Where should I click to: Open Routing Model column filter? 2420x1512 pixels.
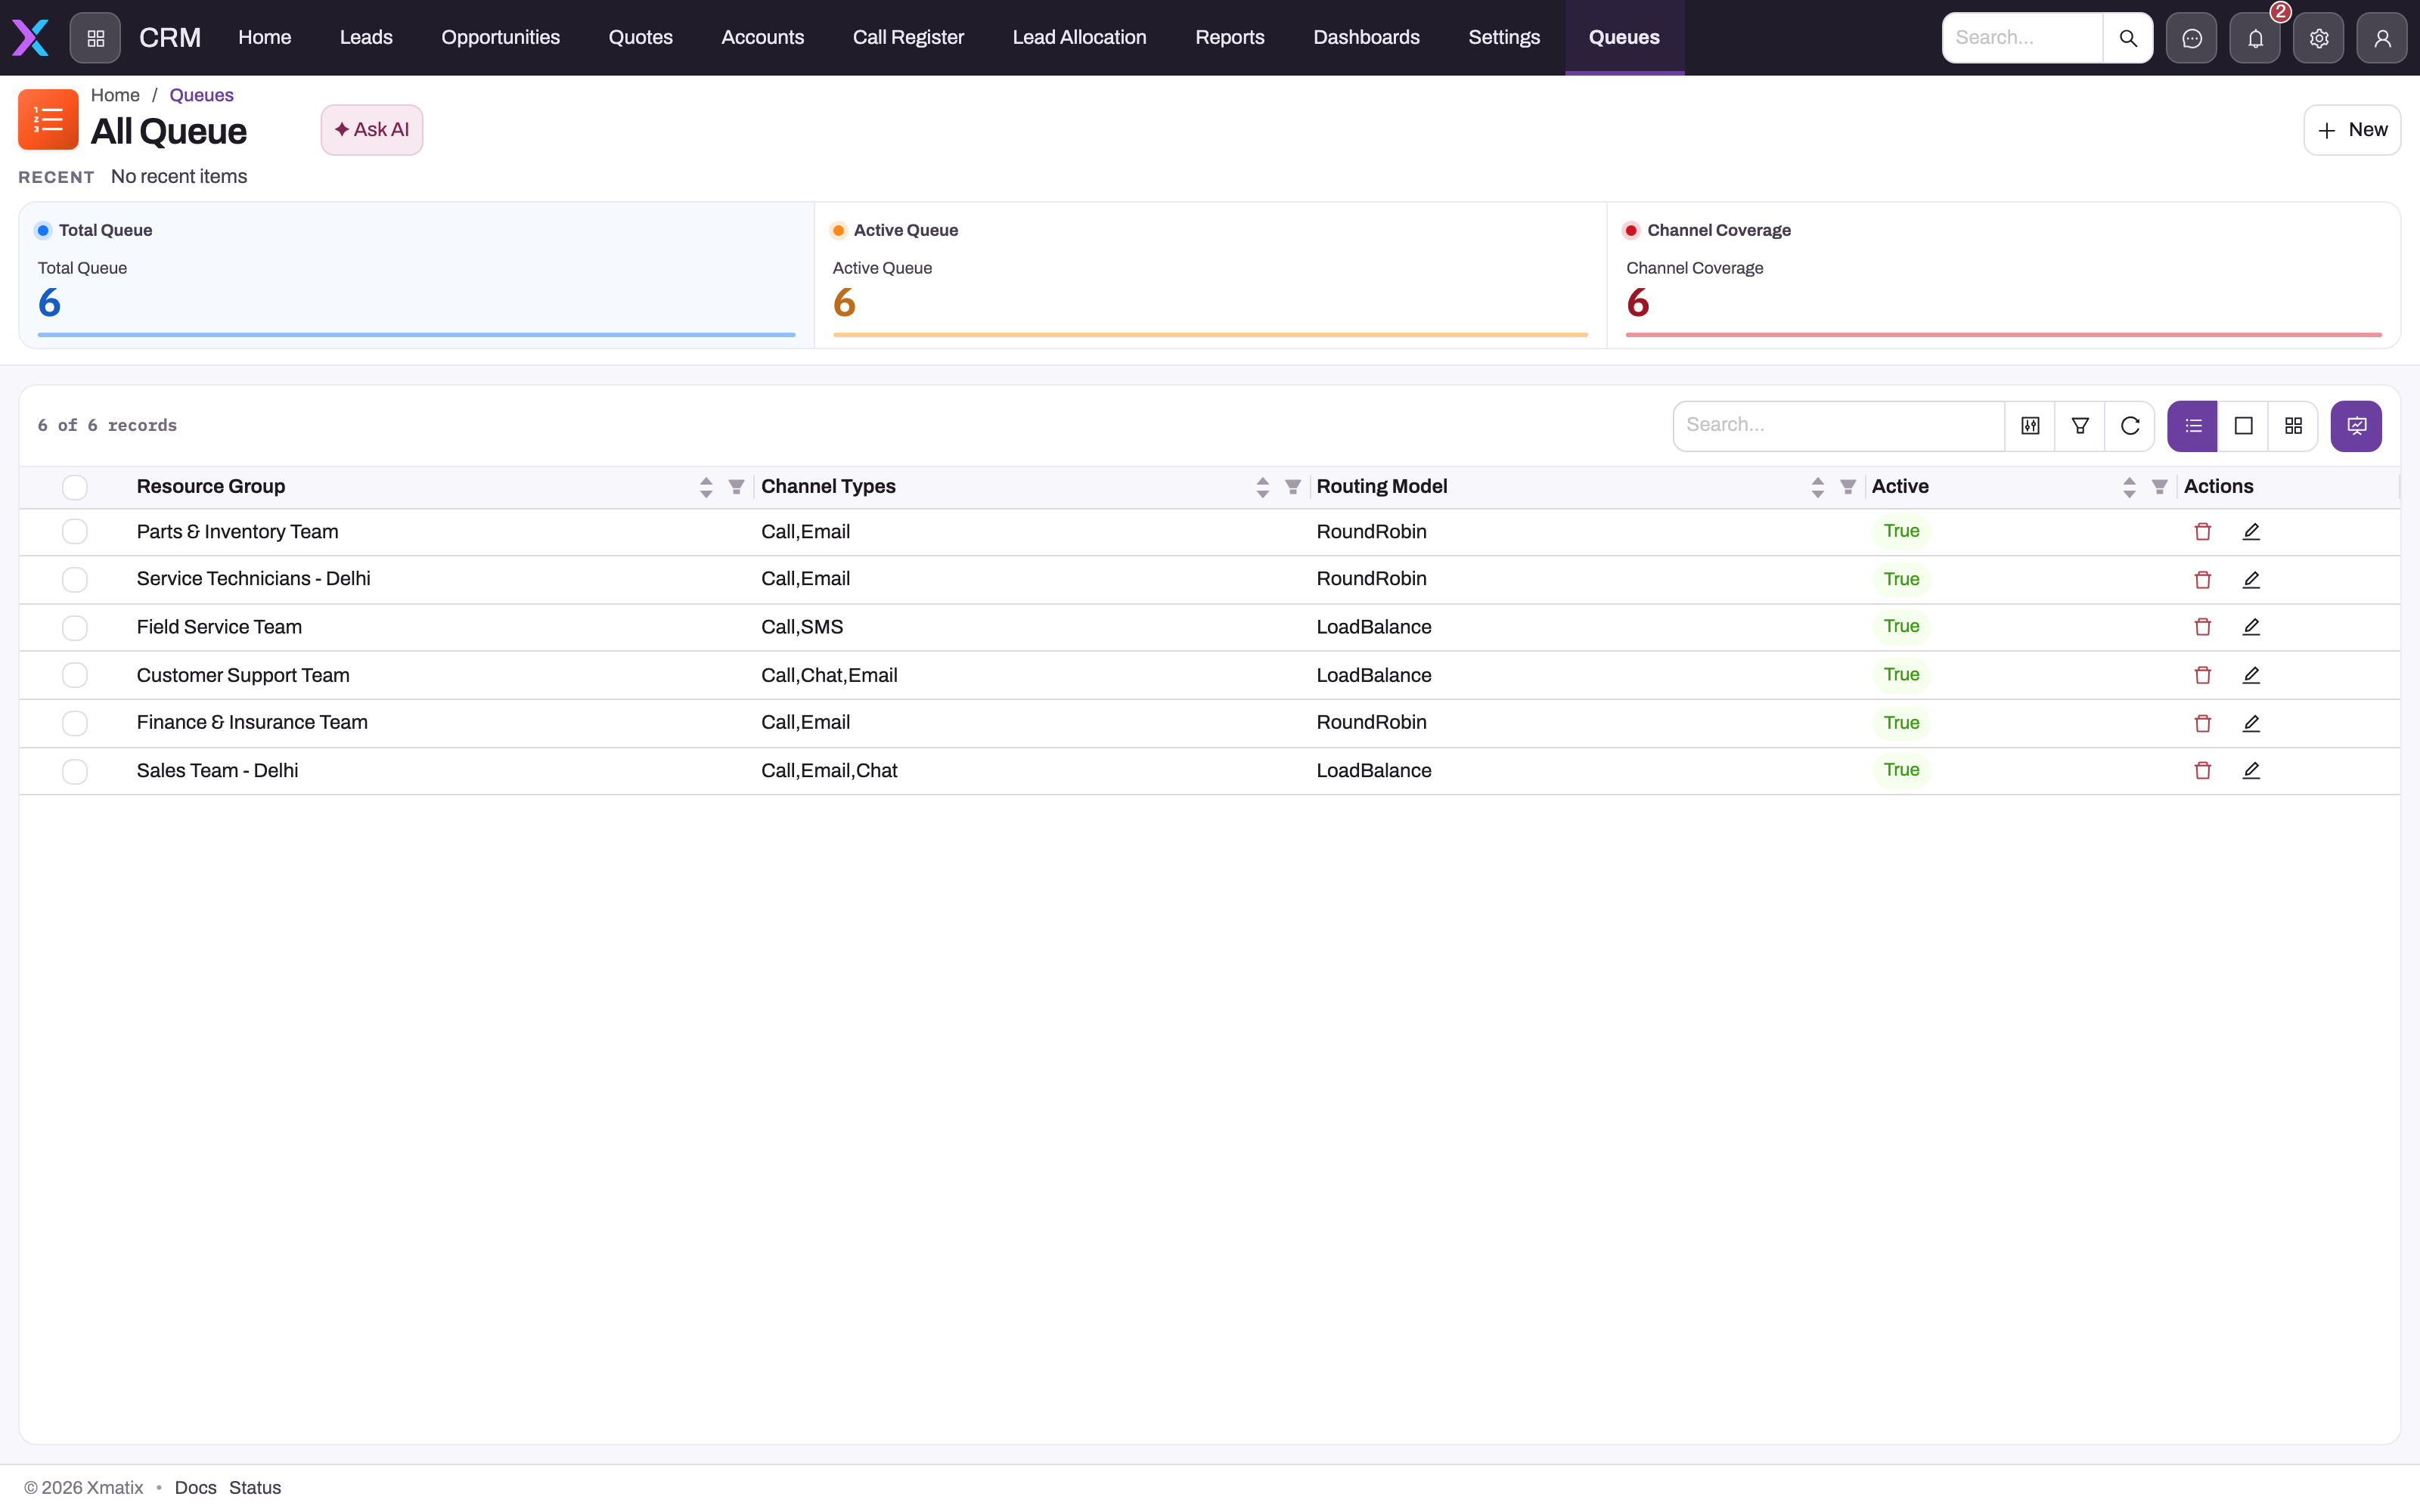point(1847,487)
